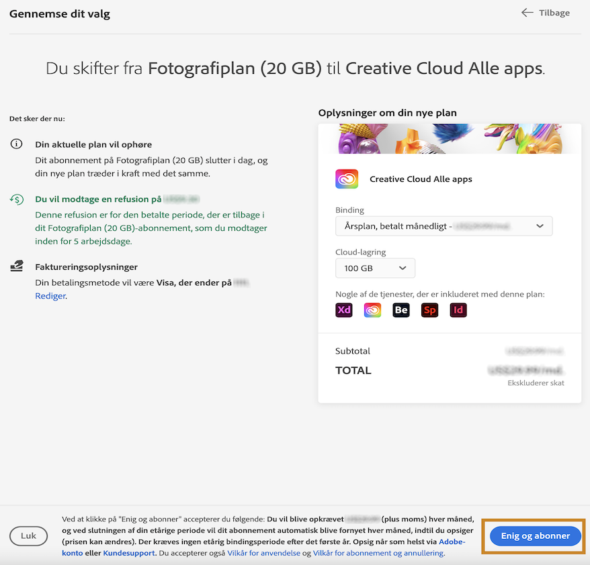Click the rainbow Creative Cloud service icon
Image resolution: width=590 pixels, height=565 pixels.
coord(372,310)
